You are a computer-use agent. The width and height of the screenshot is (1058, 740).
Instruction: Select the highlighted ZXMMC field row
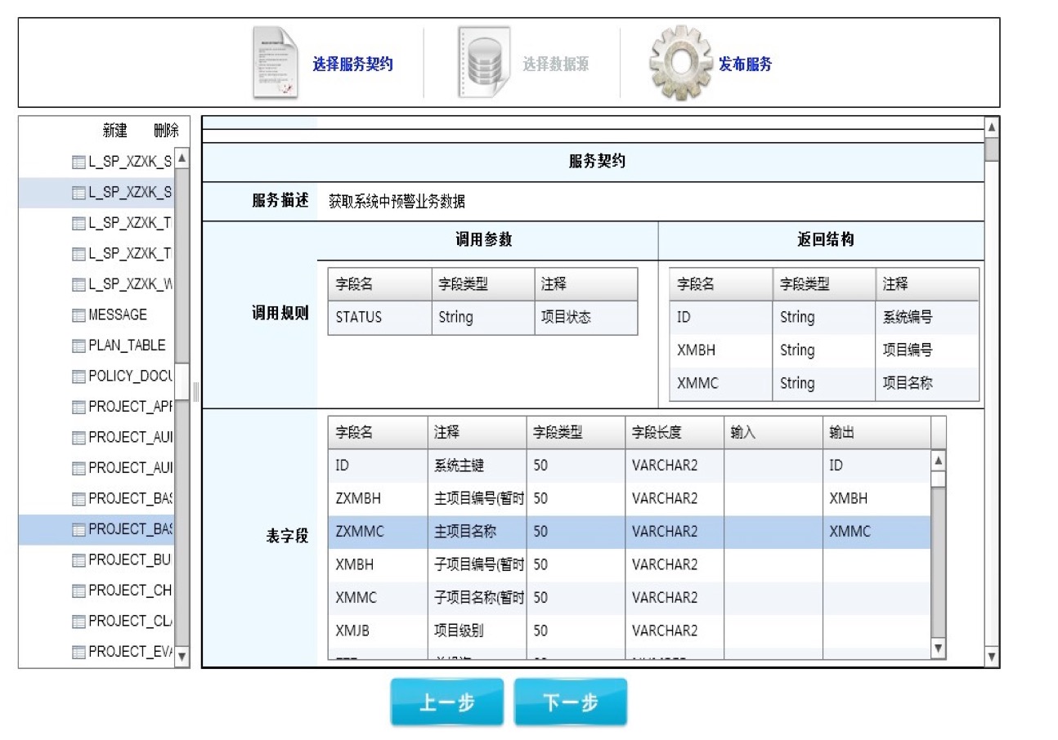630,532
